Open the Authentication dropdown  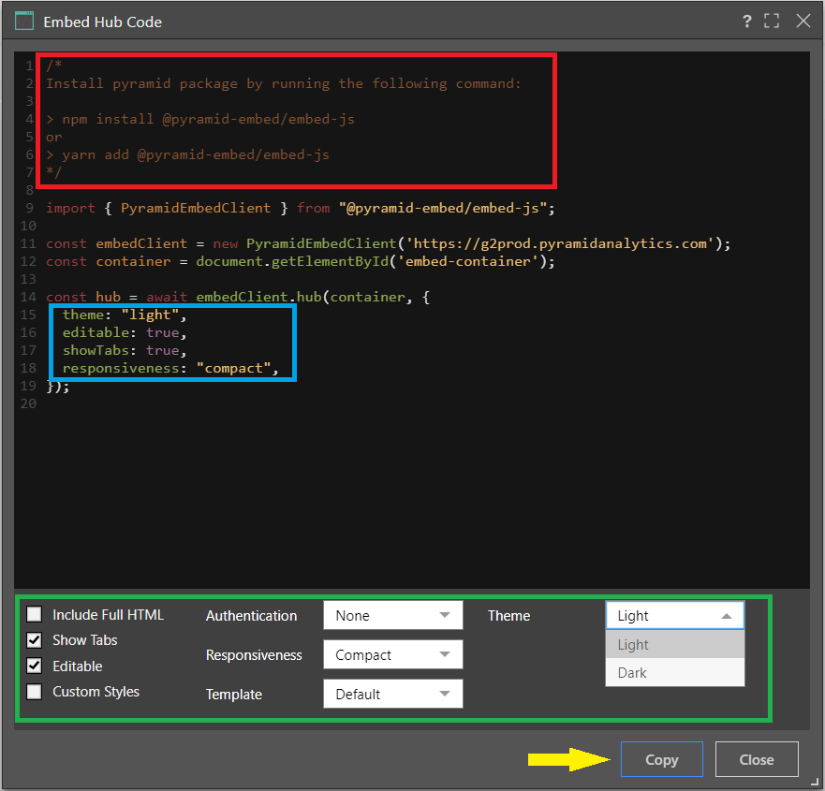[x=393, y=615]
